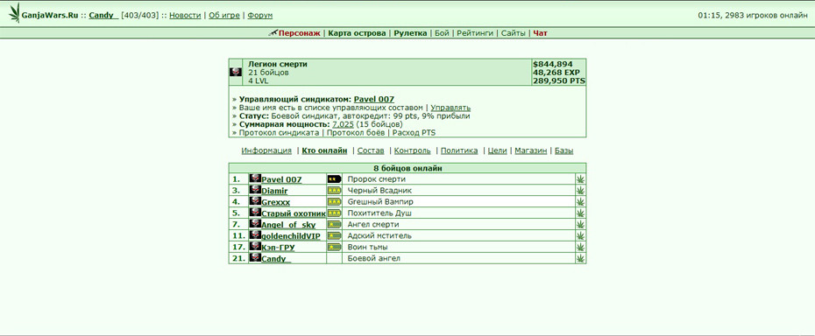Click the rank insignia in Кэп-ГРУ row
The width and height of the screenshot is (815, 336).
[x=334, y=248]
